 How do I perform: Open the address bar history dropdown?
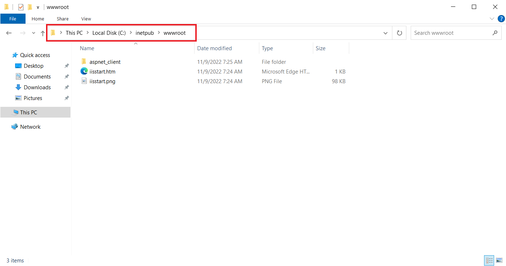point(386,33)
